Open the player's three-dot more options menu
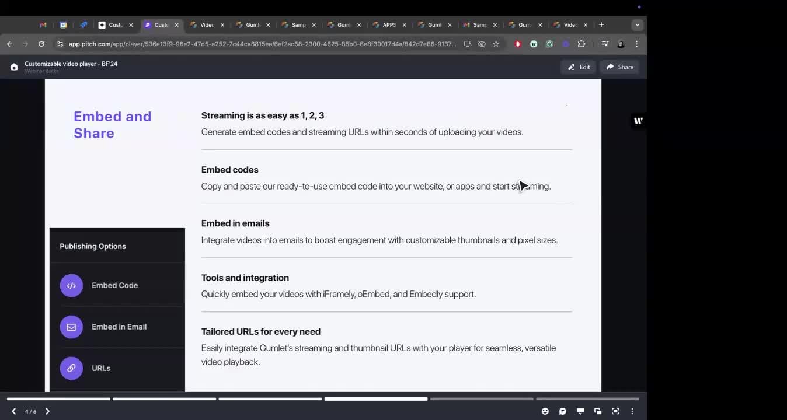The width and height of the screenshot is (787, 420). tap(632, 411)
